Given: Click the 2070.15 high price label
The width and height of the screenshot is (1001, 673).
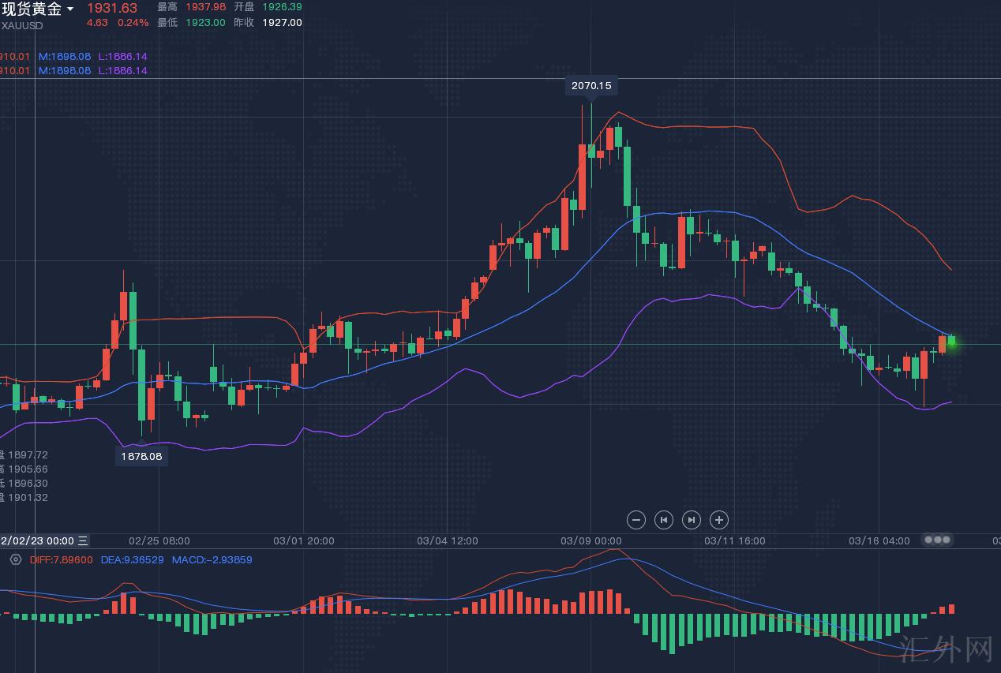Looking at the screenshot, I should coord(591,85).
